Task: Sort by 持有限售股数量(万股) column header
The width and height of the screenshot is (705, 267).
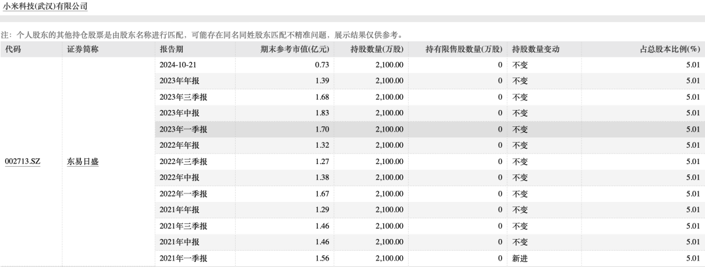Action: [458, 49]
